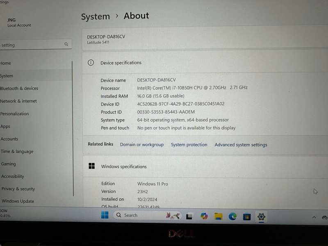Select the Processor value i7-10850H text

(x=192, y=88)
